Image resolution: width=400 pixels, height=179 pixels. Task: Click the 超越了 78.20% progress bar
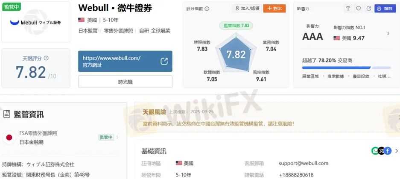(346, 67)
